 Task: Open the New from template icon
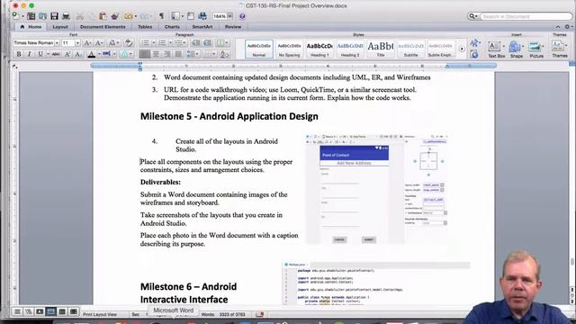coord(31,16)
